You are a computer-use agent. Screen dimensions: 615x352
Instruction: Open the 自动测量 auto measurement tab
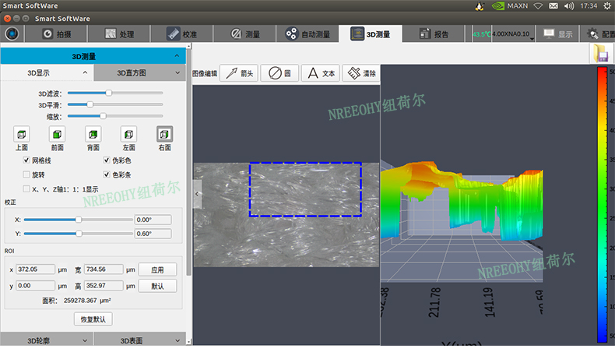[x=307, y=34]
